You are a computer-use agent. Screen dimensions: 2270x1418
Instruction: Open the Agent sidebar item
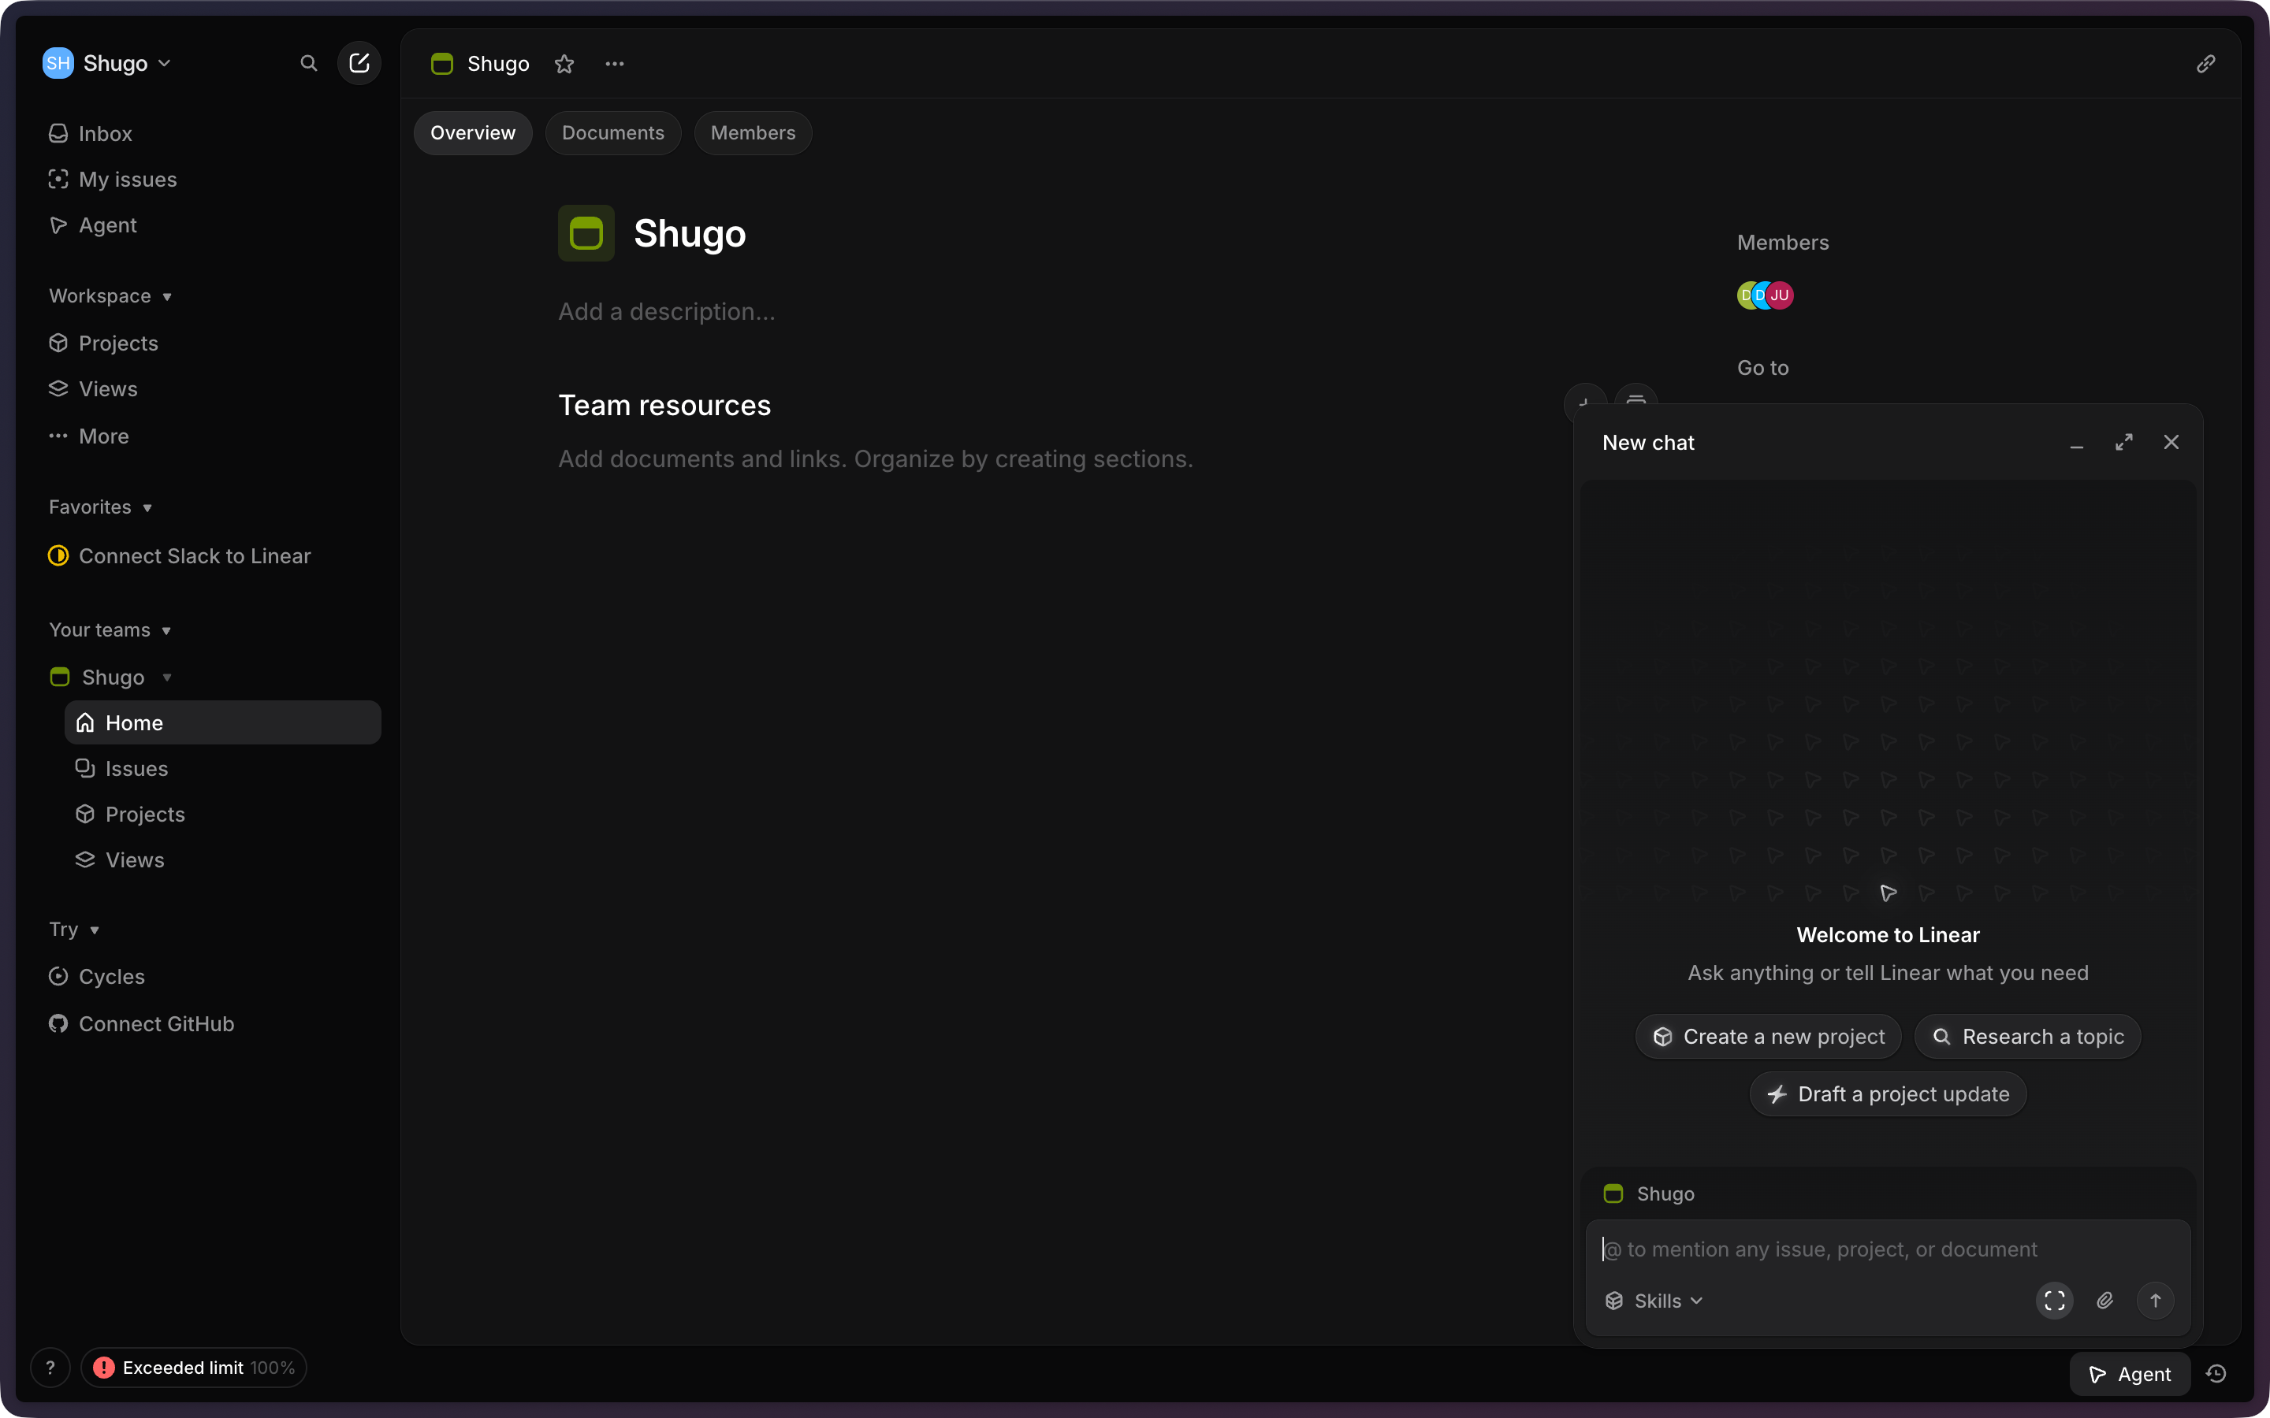coord(214,225)
